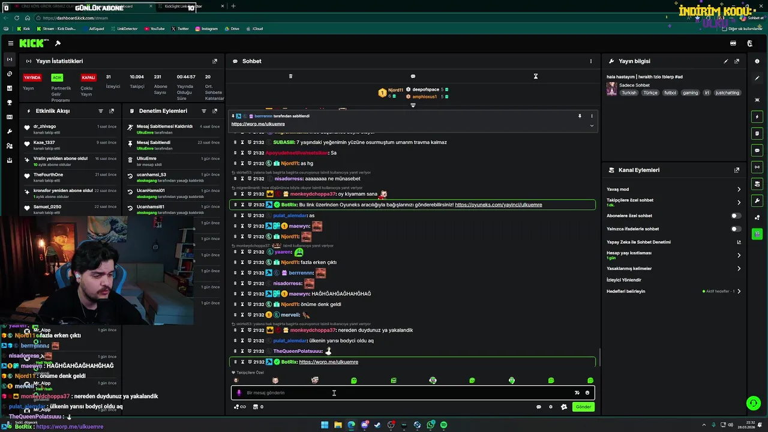Open the wrench settings icon in left sidebar

[9, 131]
